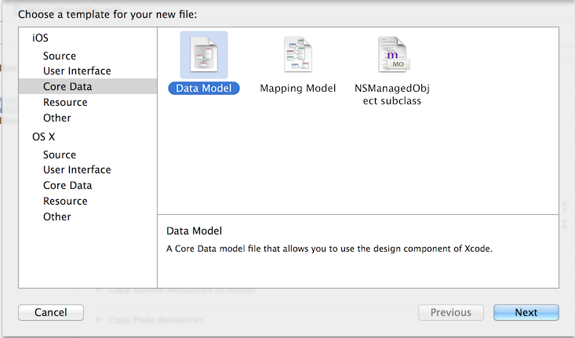Select Source under OS X
575x338 pixels.
tap(60, 154)
